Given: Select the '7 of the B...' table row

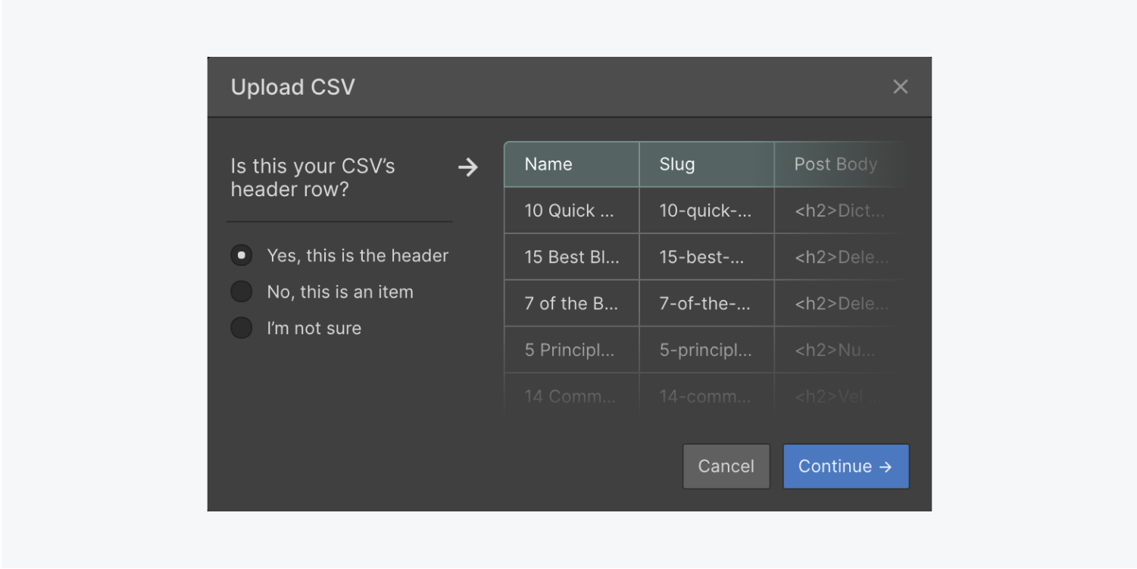Looking at the screenshot, I should [571, 303].
